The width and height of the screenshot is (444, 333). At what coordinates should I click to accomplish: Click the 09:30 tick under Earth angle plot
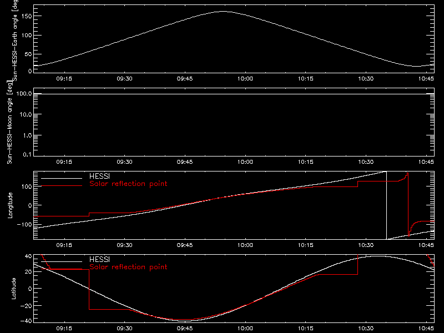124,78
